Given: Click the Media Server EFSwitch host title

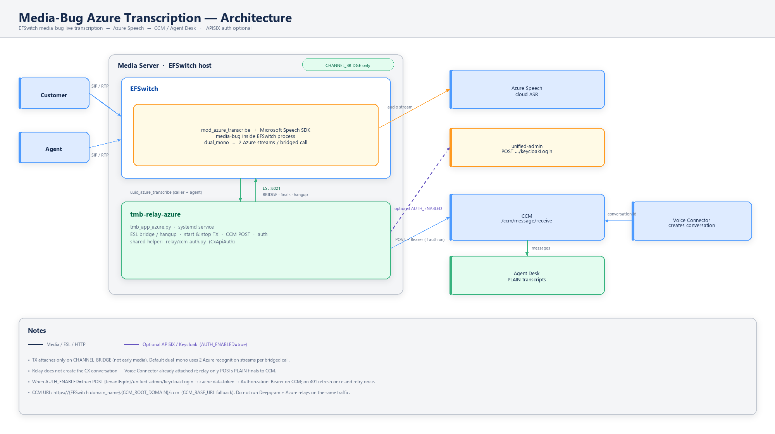Looking at the screenshot, I should [x=165, y=65].
